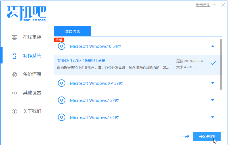Screen dimensions: 228x146
Task: Collapse the Windows10 64位 section arrow
Action: [x=213, y=46]
